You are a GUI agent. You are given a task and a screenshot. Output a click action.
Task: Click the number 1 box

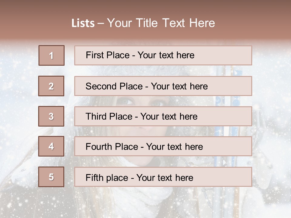(51, 55)
